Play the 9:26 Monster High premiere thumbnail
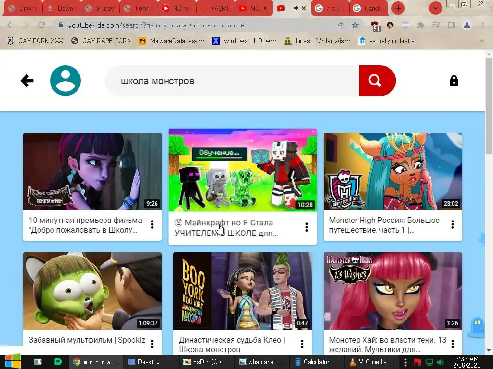The image size is (493, 369). coord(92,172)
